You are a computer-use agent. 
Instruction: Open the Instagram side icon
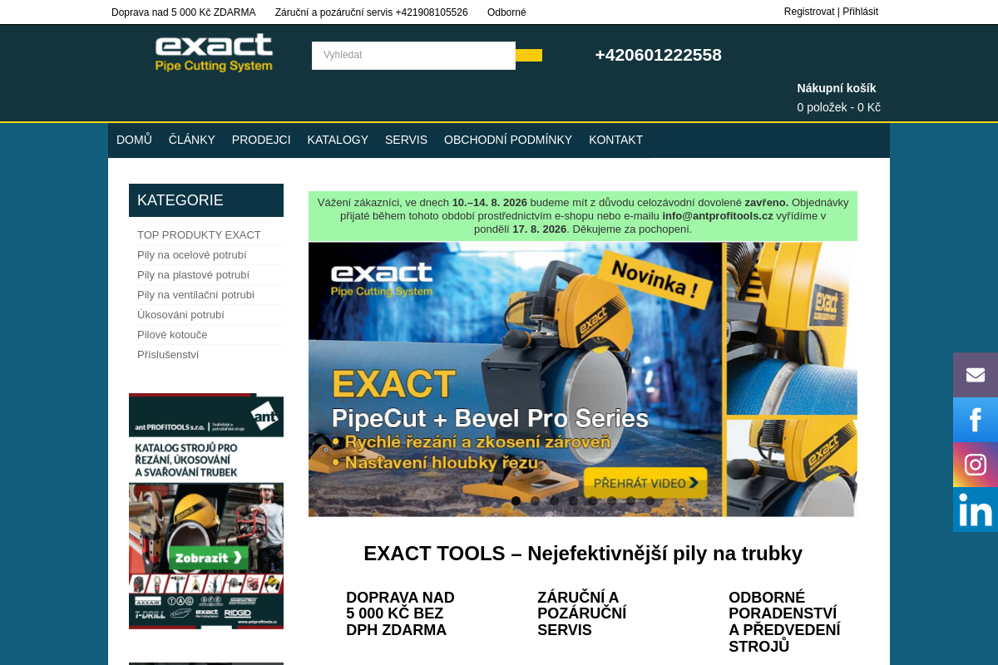coord(976,465)
